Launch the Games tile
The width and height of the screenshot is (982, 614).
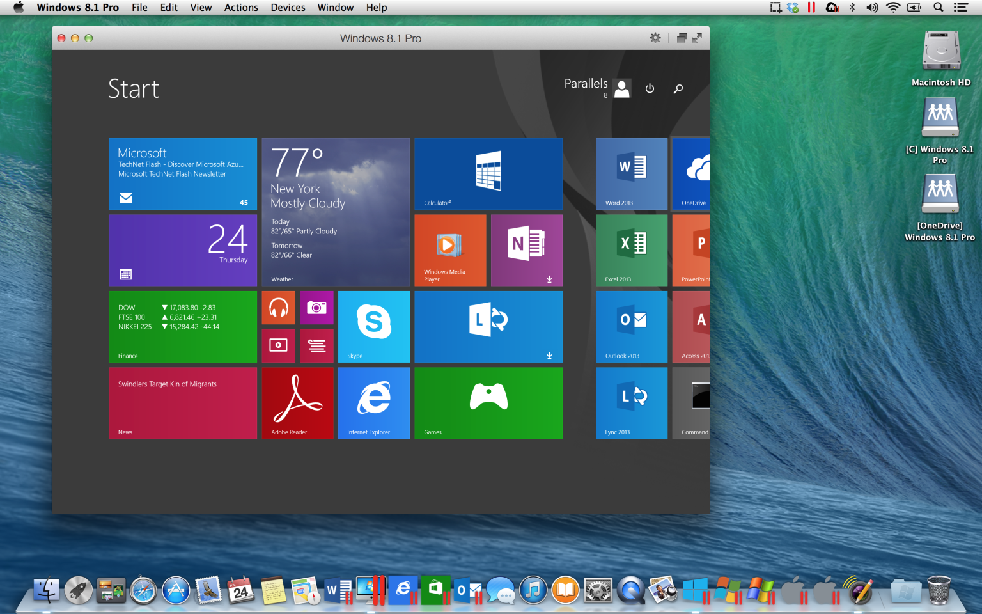tap(488, 403)
